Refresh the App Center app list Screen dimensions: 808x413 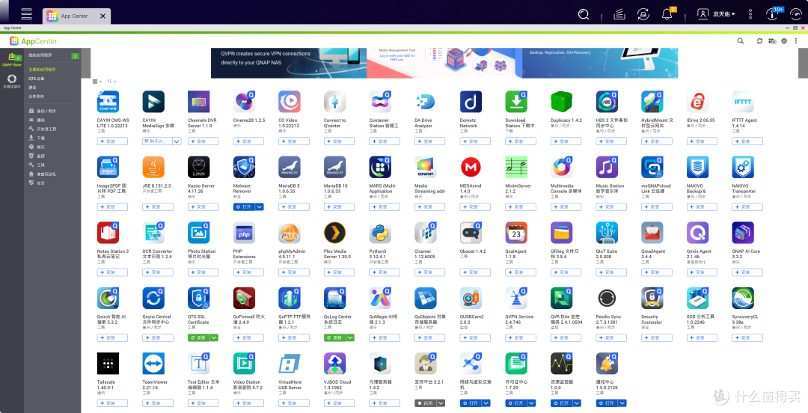(759, 40)
